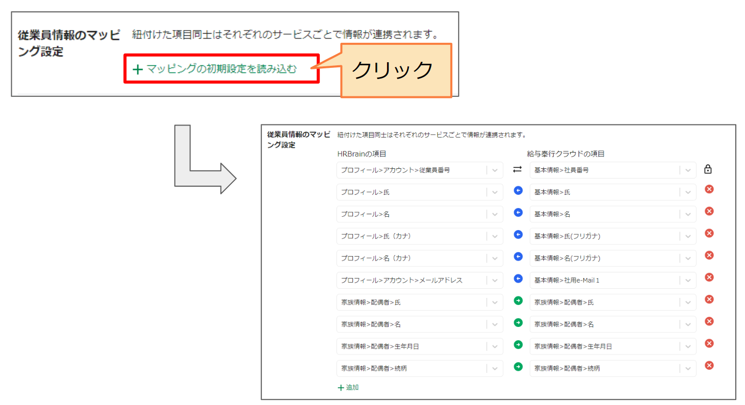The width and height of the screenshot is (745, 405).
Task: Delete mapping row 基本情報>名(フリガナ)
Action: point(709,255)
